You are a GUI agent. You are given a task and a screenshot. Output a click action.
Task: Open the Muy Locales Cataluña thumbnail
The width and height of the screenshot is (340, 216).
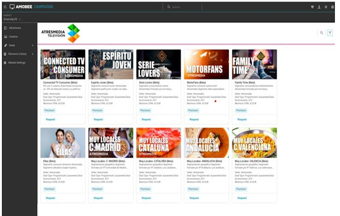pyautogui.click(x=158, y=143)
